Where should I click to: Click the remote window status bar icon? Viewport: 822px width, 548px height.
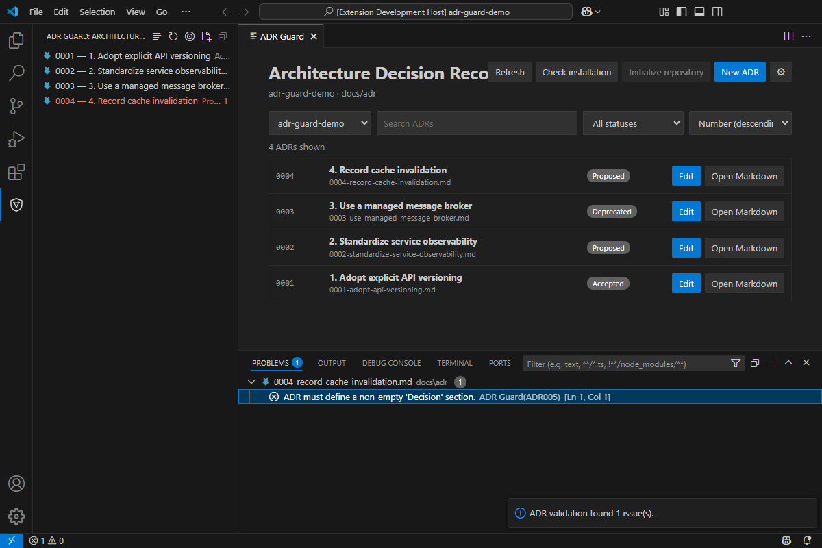(x=12, y=540)
